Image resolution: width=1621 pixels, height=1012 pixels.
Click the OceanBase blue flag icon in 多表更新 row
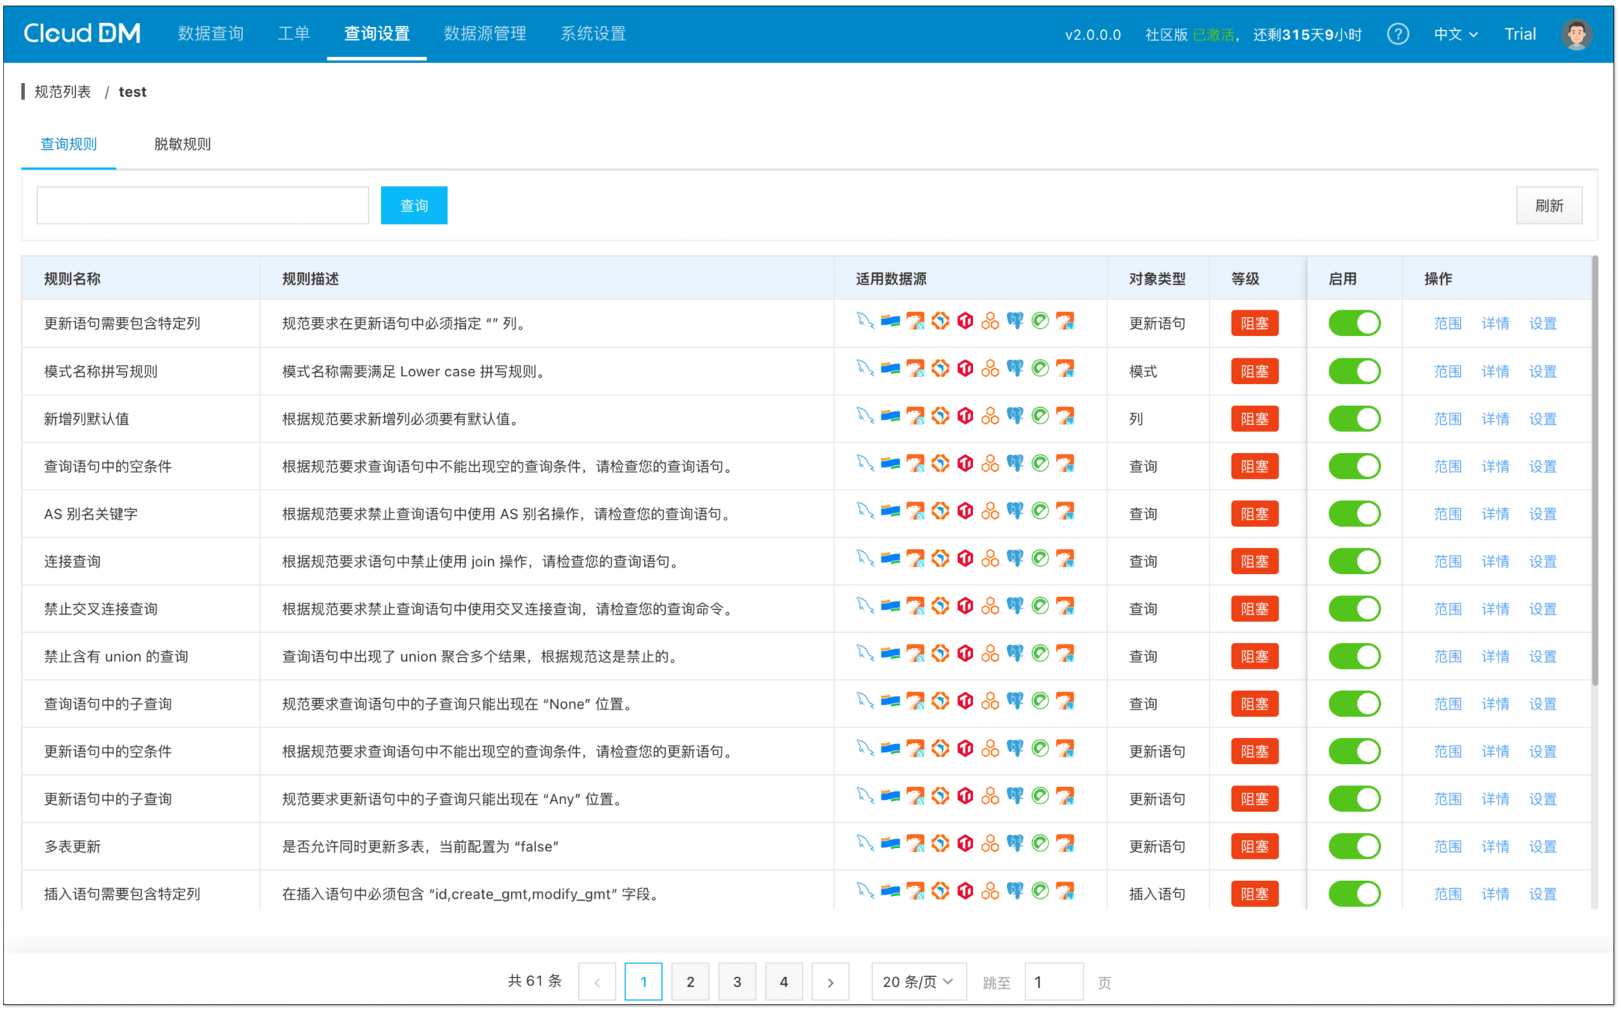(x=890, y=844)
